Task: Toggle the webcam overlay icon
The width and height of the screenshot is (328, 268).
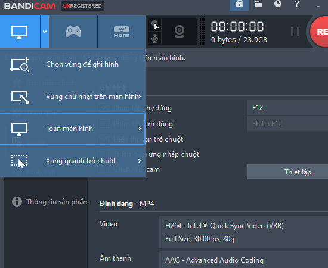Action: [180, 32]
